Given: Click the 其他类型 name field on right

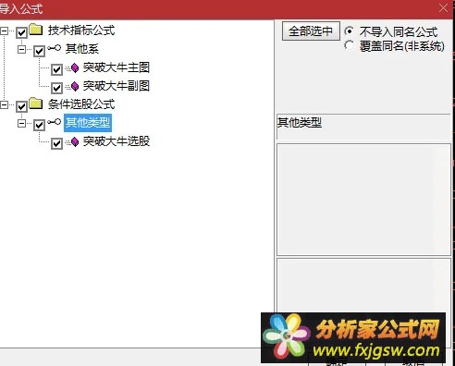Looking at the screenshot, I should point(363,127).
